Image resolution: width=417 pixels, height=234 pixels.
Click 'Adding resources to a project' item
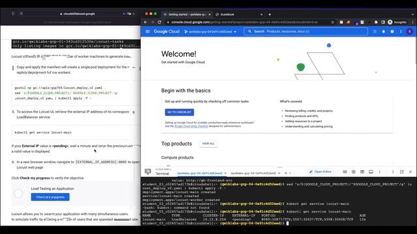click(x=304, y=122)
